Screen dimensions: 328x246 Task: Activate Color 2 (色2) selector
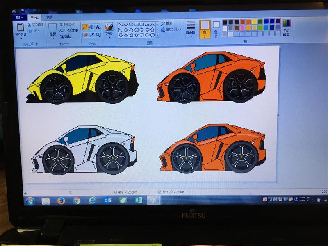pyautogui.click(x=216, y=29)
